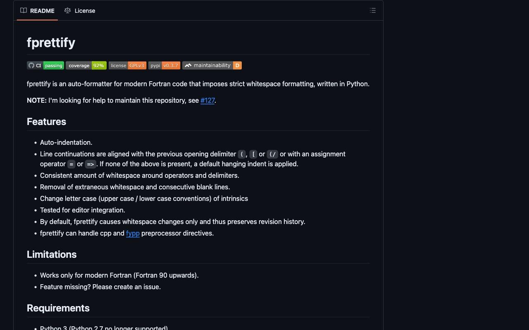Click 'Tested for editor integration.' bullet
Image resolution: width=529 pixels, height=330 pixels.
pos(83,210)
